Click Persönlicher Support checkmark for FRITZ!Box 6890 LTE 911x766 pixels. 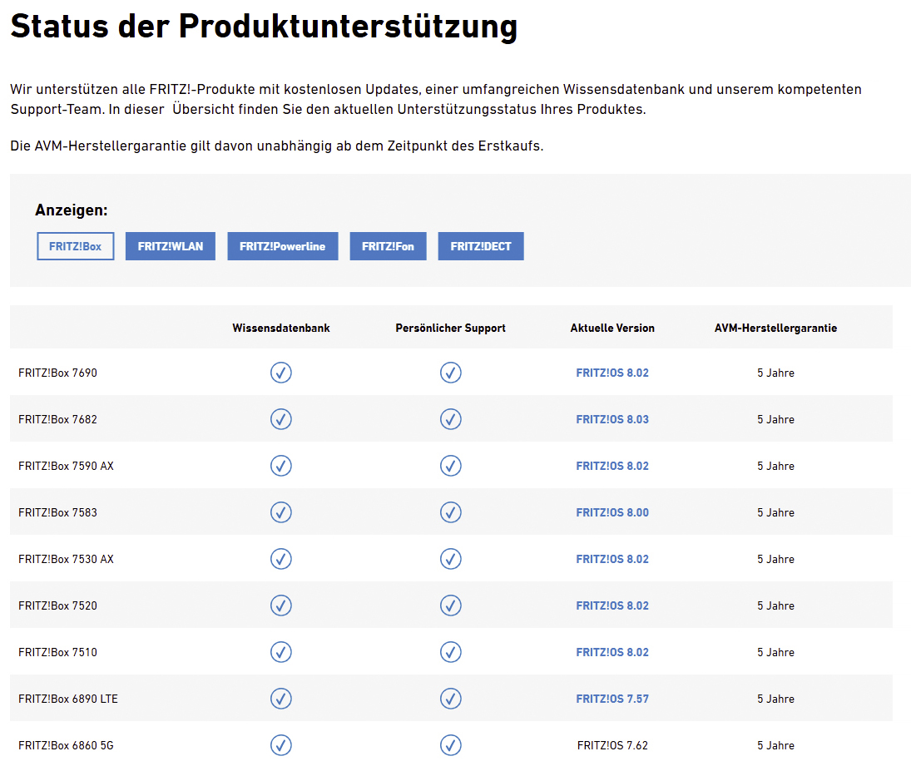pyautogui.click(x=451, y=699)
